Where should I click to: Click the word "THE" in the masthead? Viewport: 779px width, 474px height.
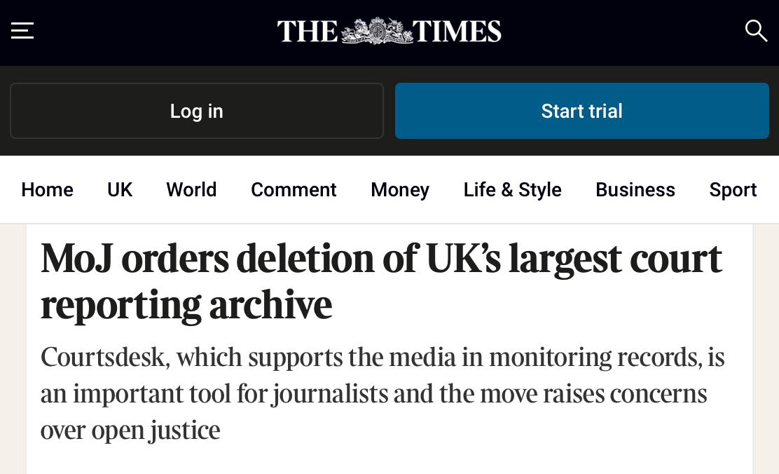(x=308, y=32)
